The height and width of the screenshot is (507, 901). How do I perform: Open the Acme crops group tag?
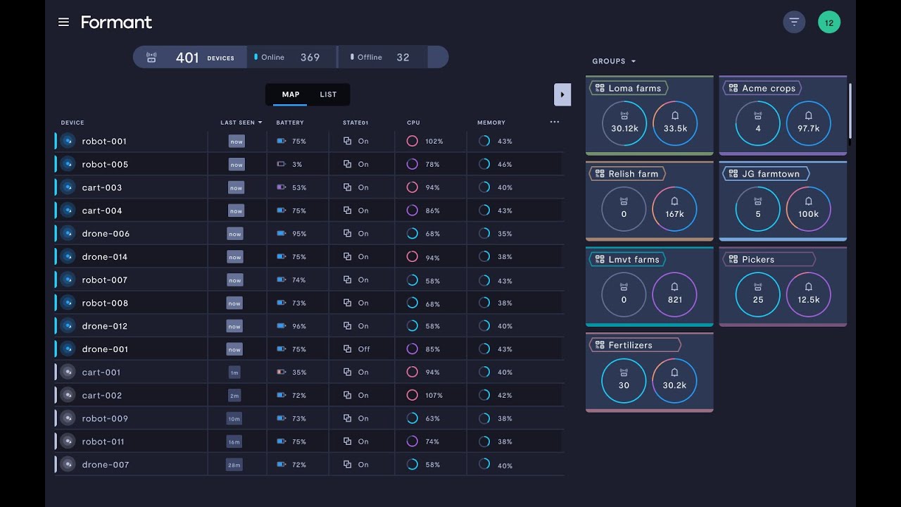click(762, 88)
